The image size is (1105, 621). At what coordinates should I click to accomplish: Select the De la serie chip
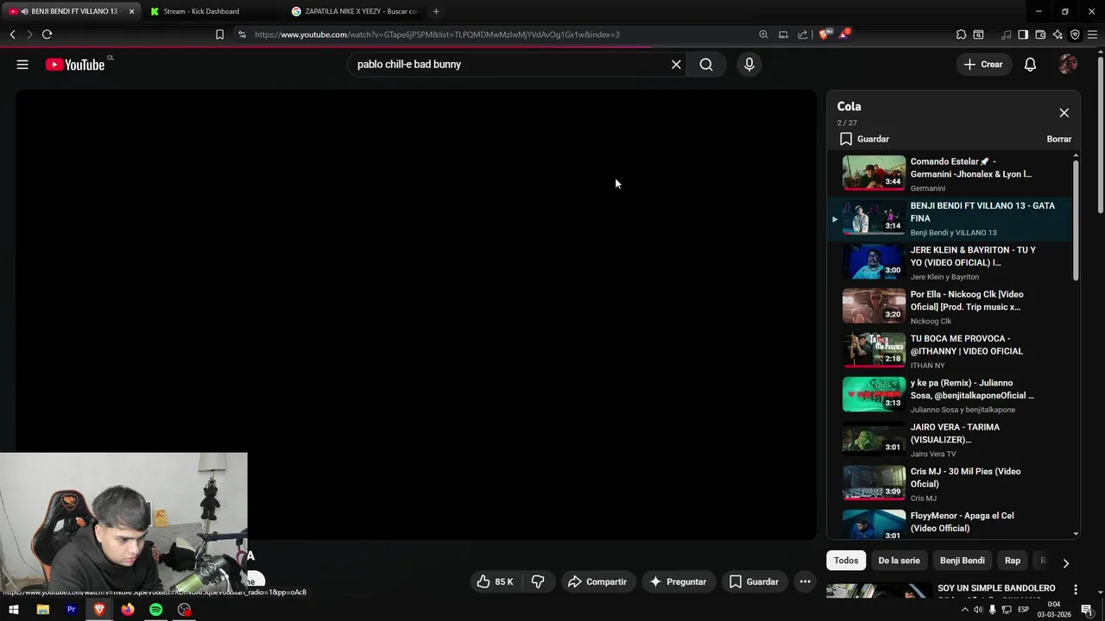point(899,561)
